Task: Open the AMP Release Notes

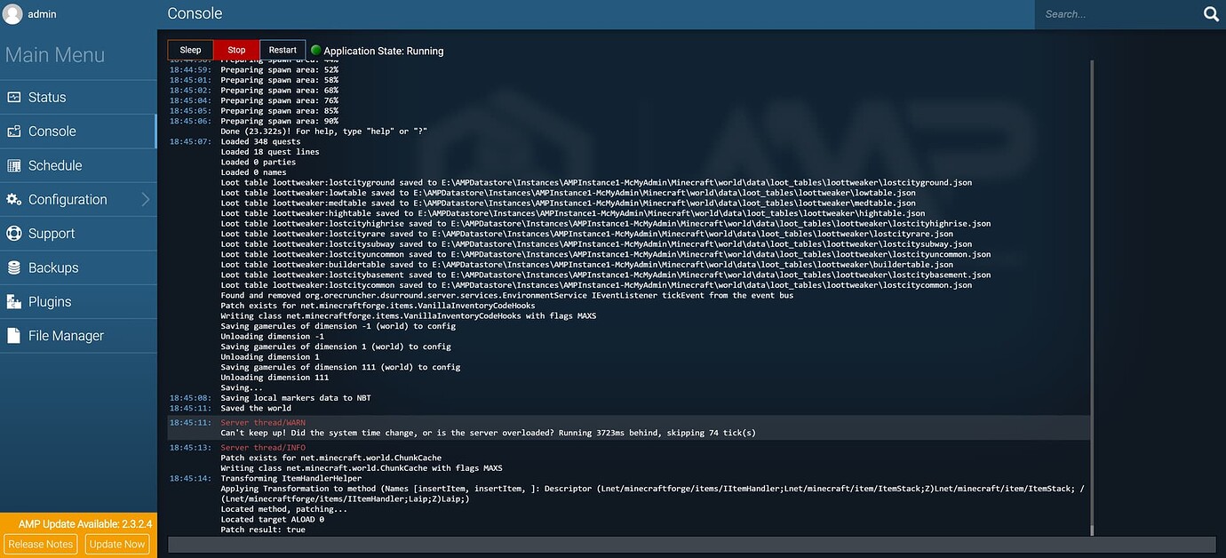Action: point(41,544)
